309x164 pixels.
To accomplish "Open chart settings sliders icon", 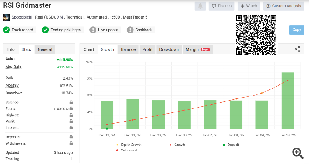I will click(297, 49).
